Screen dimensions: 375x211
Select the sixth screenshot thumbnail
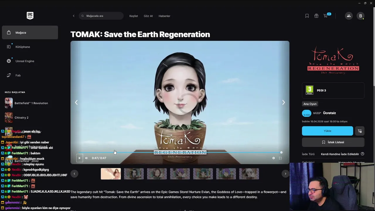point(226,174)
